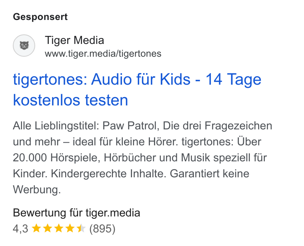Viewport: 304px width, 246px height.
Task: Click '14 Tage' in the ad headline
Action: [x=233, y=79]
